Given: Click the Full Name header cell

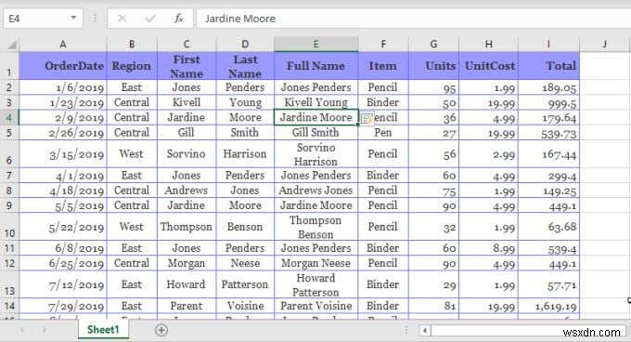Looking at the screenshot, I should 315,66.
